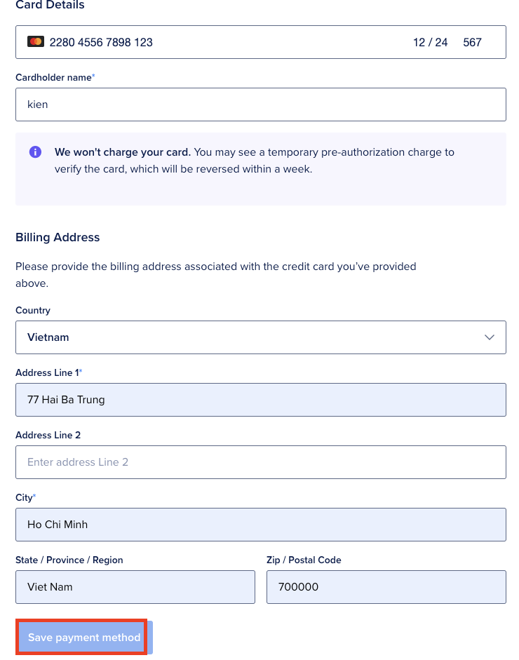Click the empty Address Line 2 field
This screenshot has height=660, width=519.
click(260, 462)
